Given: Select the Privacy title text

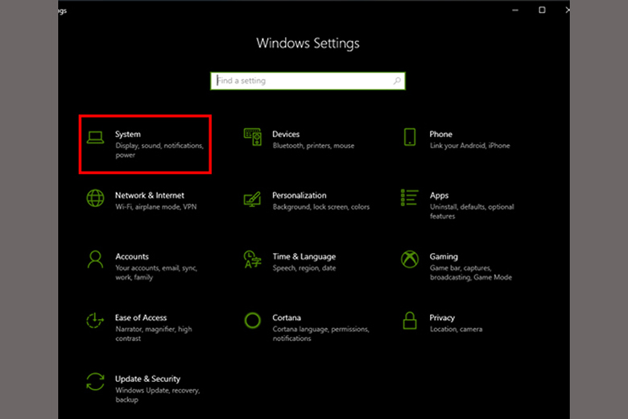Looking at the screenshot, I should (442, 317).
